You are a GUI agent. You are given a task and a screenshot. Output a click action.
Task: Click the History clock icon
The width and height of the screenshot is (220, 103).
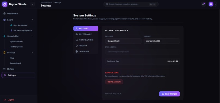point(4,69)
